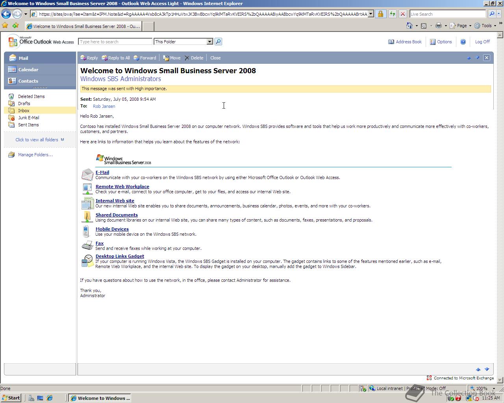Click Log Off
504x403 pixels.
pyautogui.click(x=482, y=42)
